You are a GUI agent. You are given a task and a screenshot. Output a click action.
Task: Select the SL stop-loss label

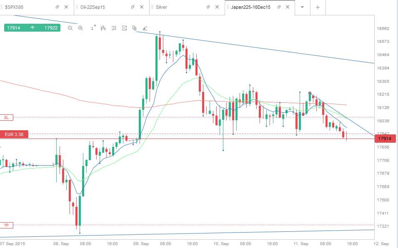click(x=6, y=117)
